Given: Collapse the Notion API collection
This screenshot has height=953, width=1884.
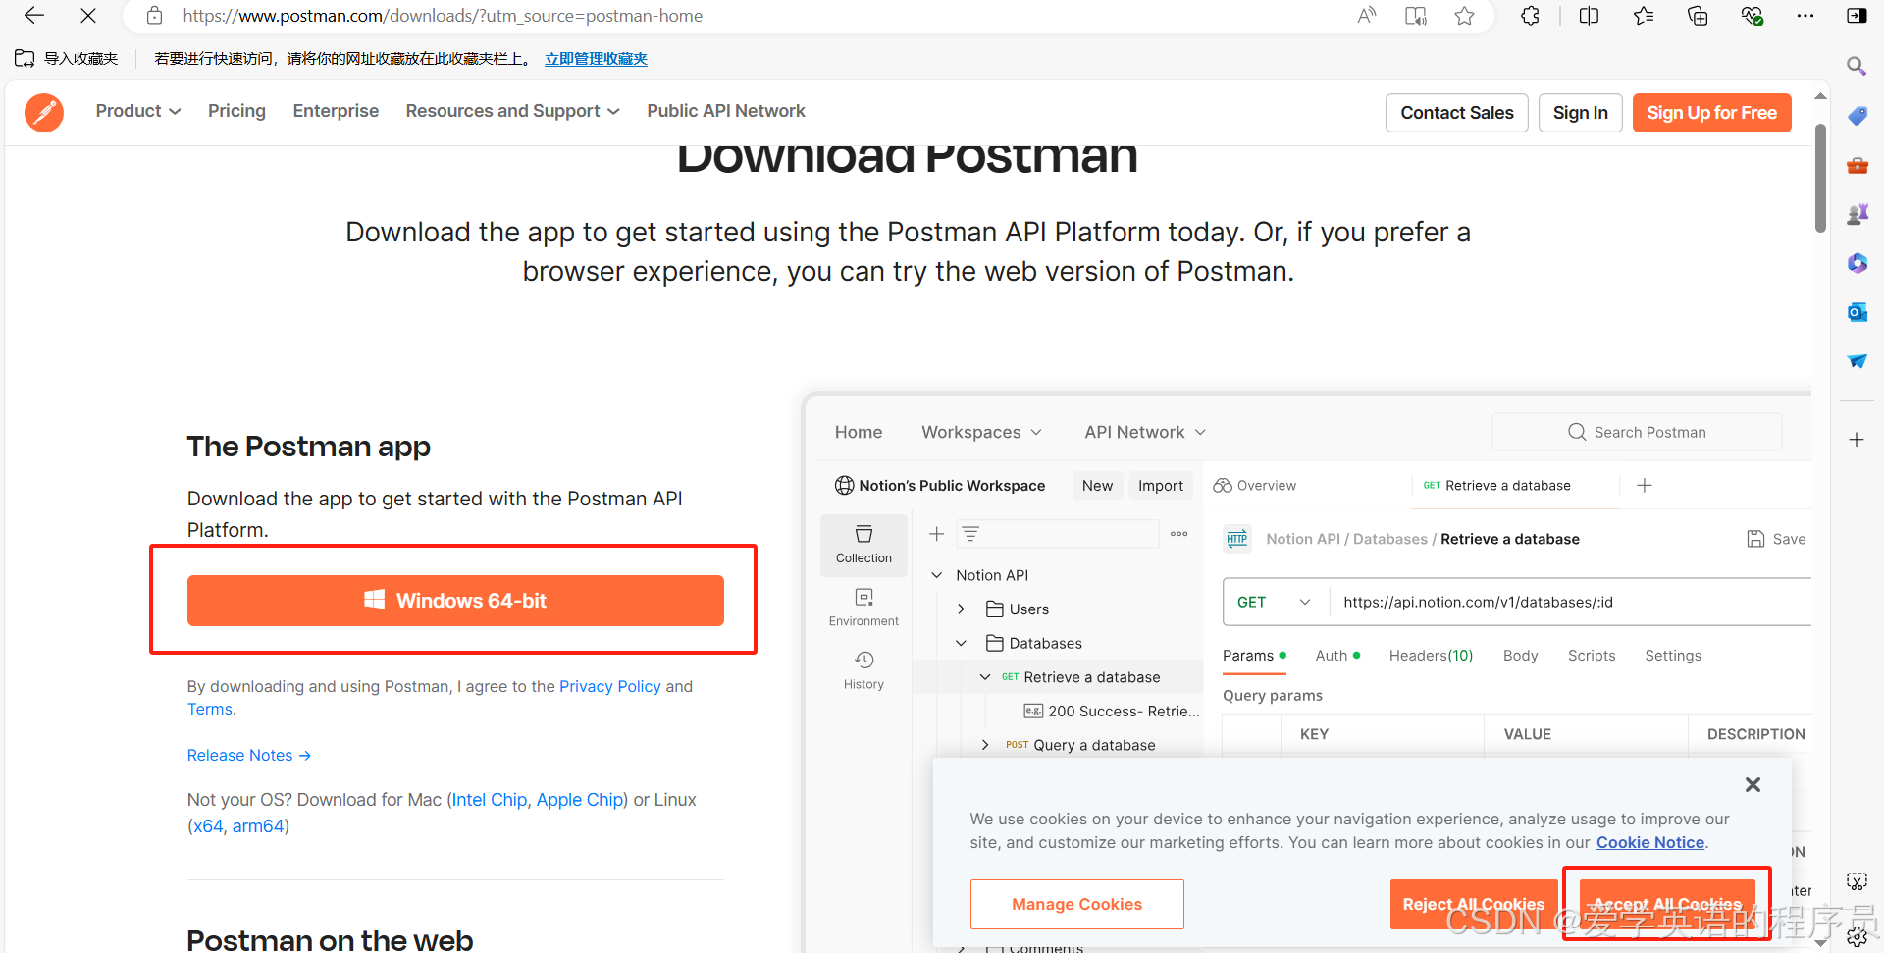Looking at the screenshot, I should coord(937,575).
